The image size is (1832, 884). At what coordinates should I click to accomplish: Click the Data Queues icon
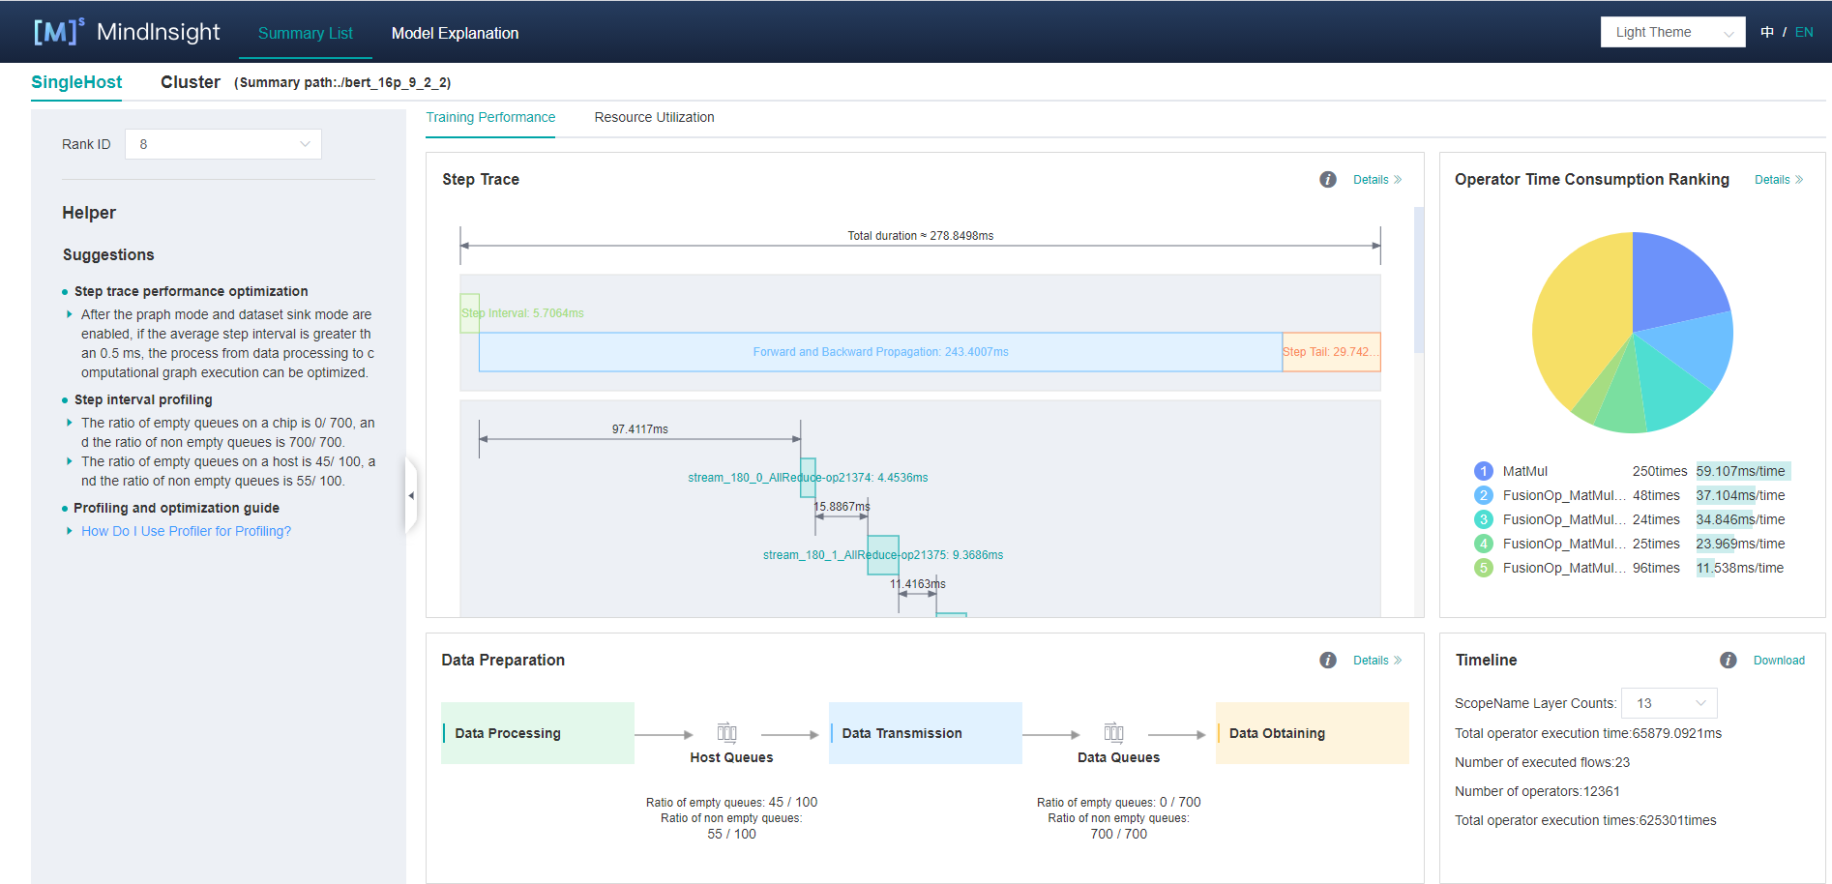point(1114,733)
